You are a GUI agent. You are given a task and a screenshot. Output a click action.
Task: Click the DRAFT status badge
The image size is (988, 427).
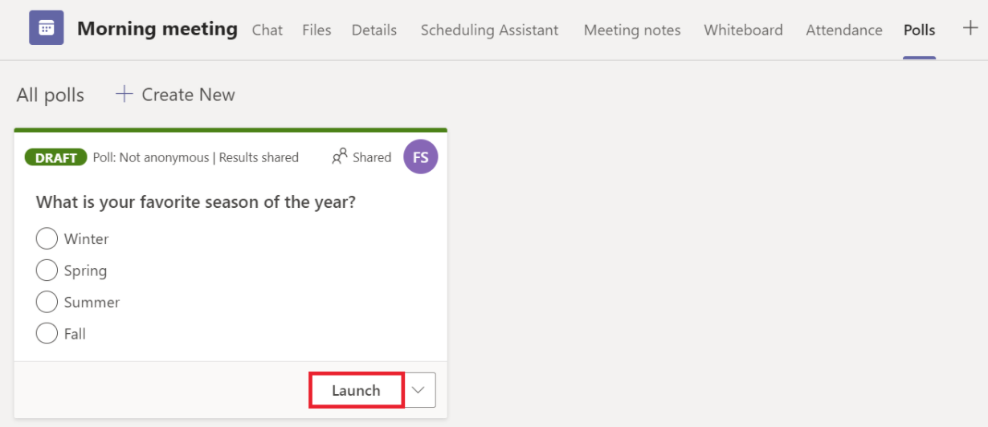pos(56,157)
